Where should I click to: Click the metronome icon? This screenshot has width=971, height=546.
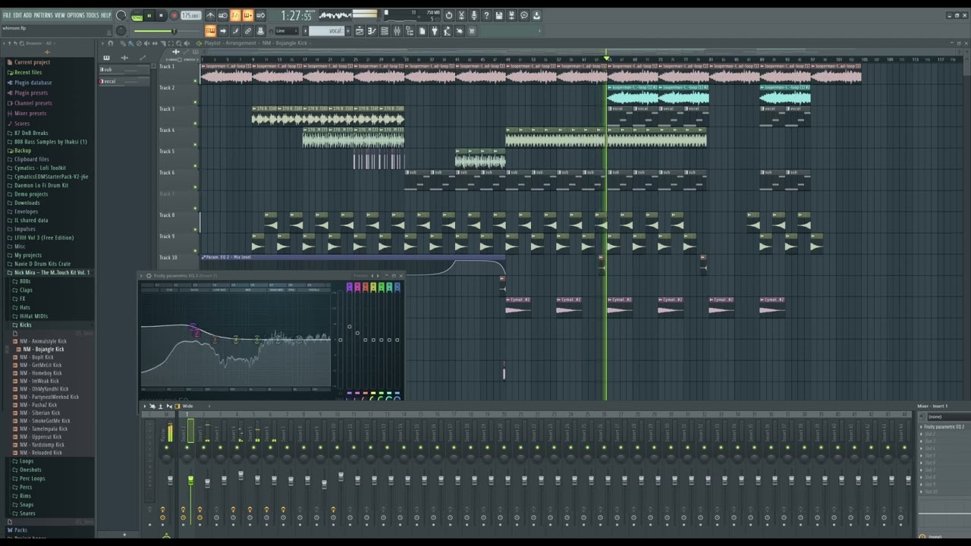pyautogui.click(x=210, y=15)
